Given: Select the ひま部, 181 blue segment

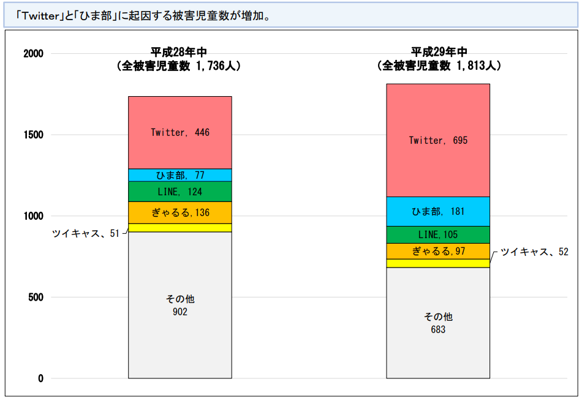Looking at the screenshot, I should [x=438, y=211].
